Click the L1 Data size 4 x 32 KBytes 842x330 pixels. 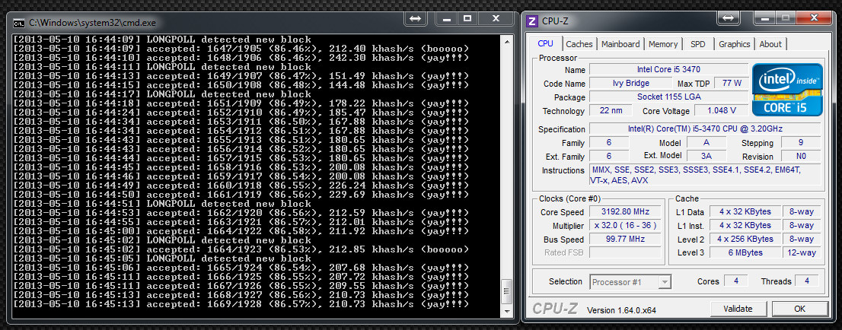[745, 212]
